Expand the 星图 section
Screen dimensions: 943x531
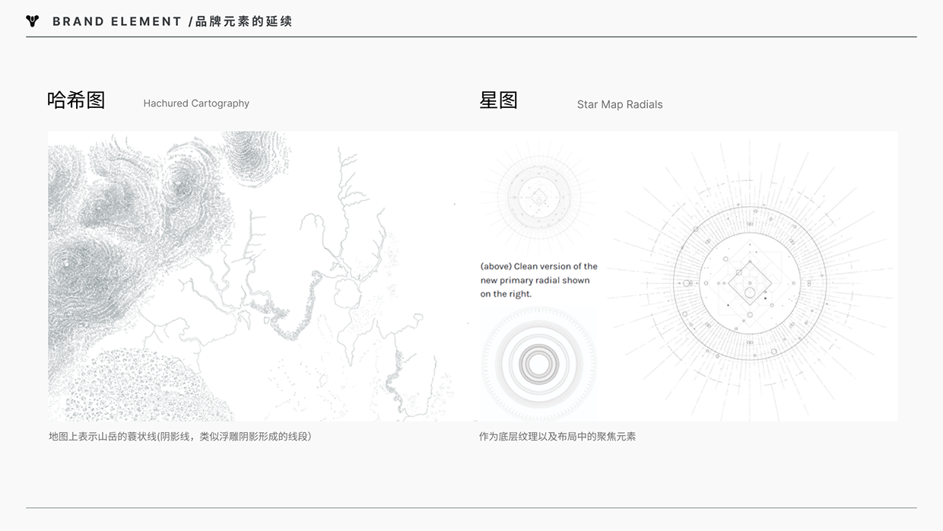(498, 100)
